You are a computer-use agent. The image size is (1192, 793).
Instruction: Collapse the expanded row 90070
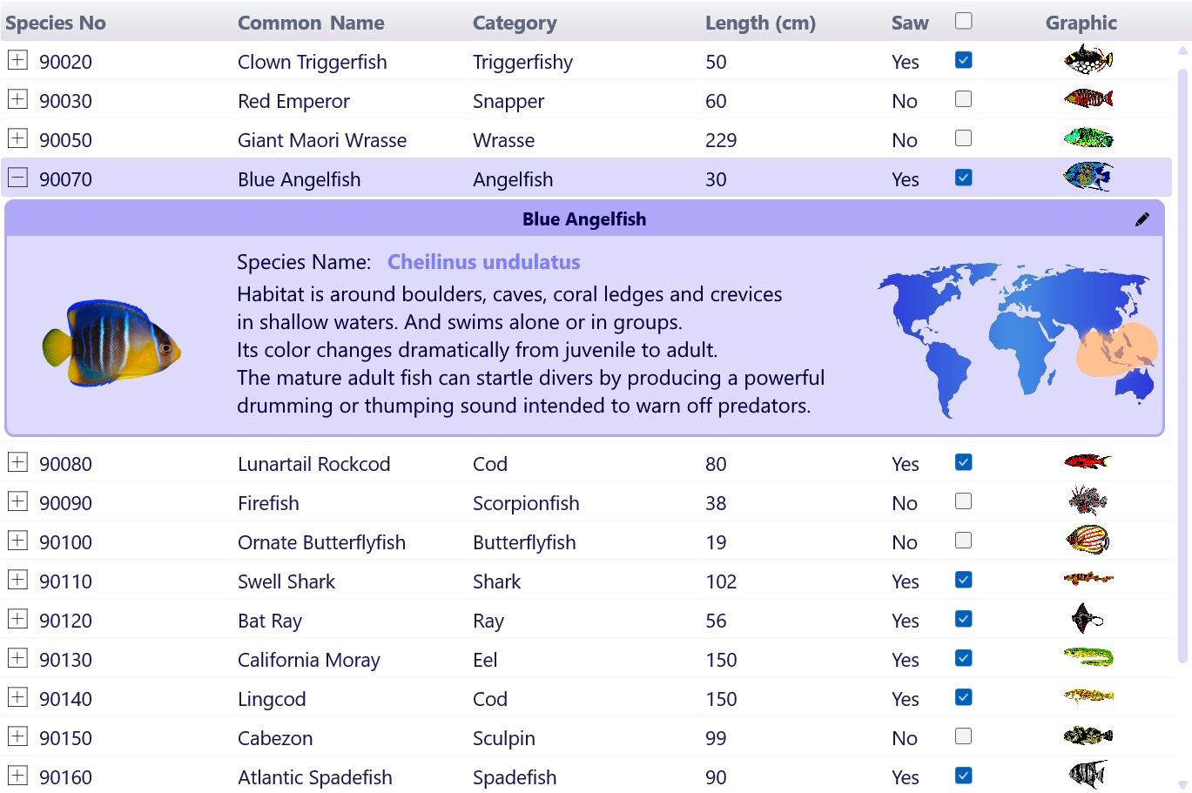[x=17, y=178]
